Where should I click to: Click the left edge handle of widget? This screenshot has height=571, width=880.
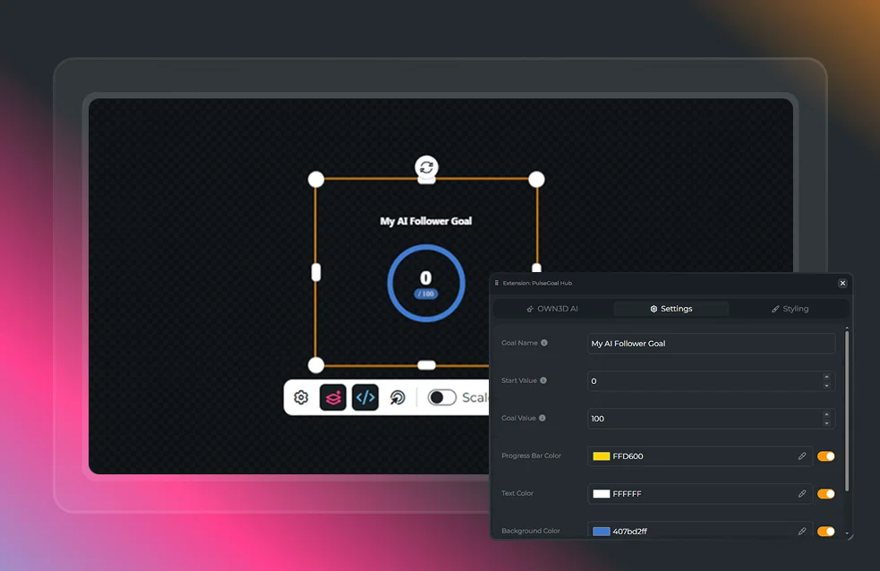316,273
